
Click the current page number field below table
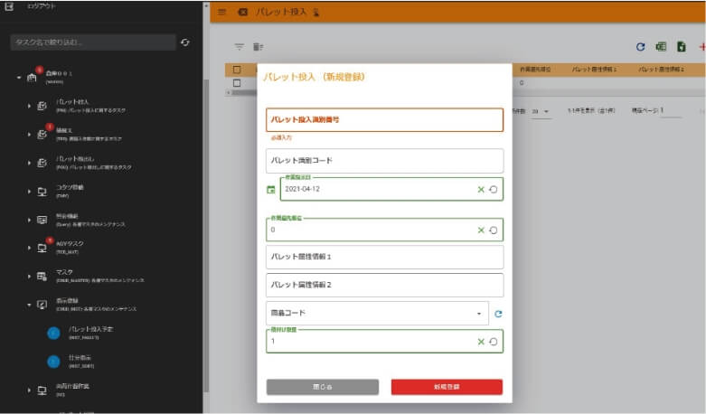[x=671, y=110]
